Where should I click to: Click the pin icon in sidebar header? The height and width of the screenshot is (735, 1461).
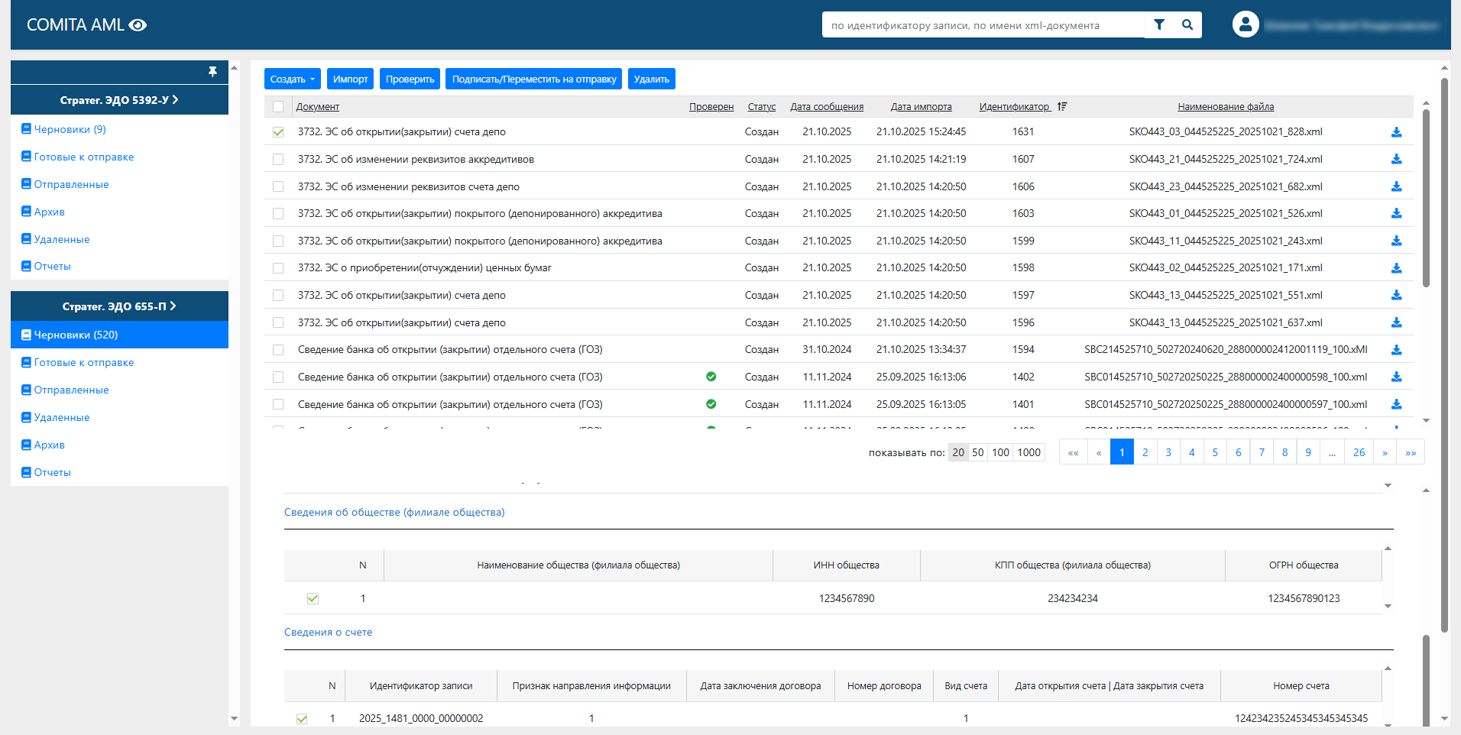(212, 72)
